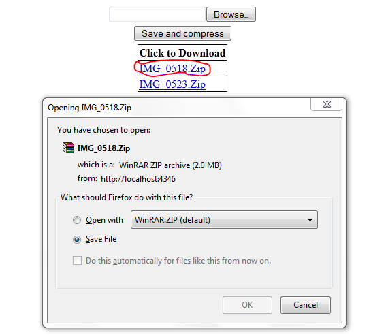Image resolution: width=371 pixels, height=335 pixels.
Task: Click the Open with label text
Action: pos(104,220)
